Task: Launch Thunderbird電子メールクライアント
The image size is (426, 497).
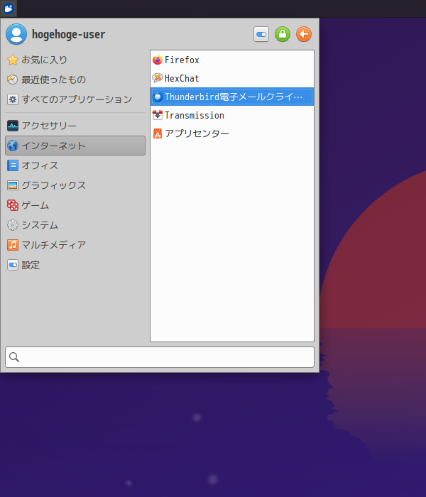Action: (x=232, y=97)
